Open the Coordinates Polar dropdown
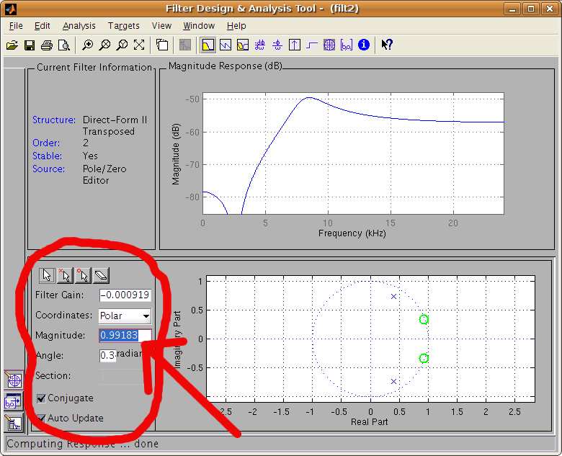 (x=125, y=316)
